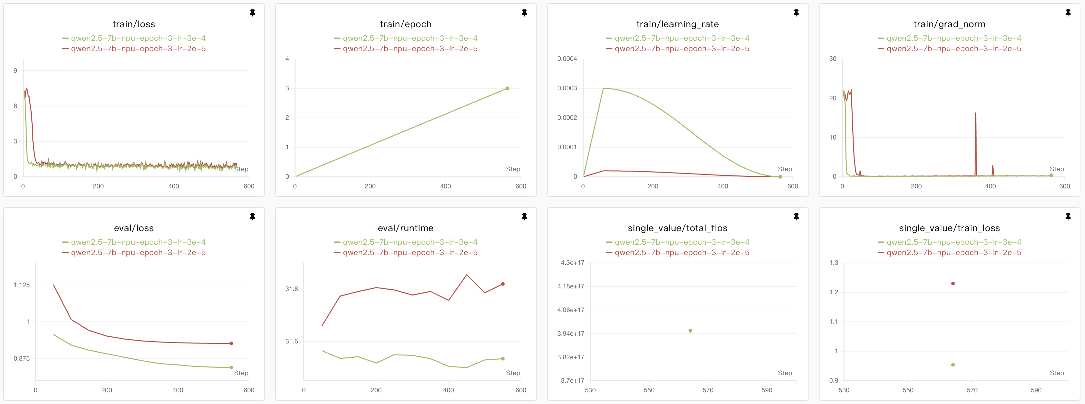Click the train/epoch chart title

(406, 24)
